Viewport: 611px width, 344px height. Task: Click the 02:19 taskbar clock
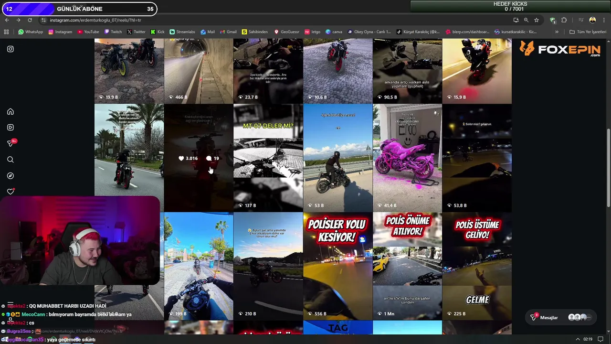(588, 339)
